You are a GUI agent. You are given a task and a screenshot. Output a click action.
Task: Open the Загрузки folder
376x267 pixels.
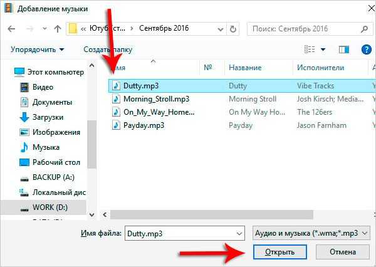(42, 117)
